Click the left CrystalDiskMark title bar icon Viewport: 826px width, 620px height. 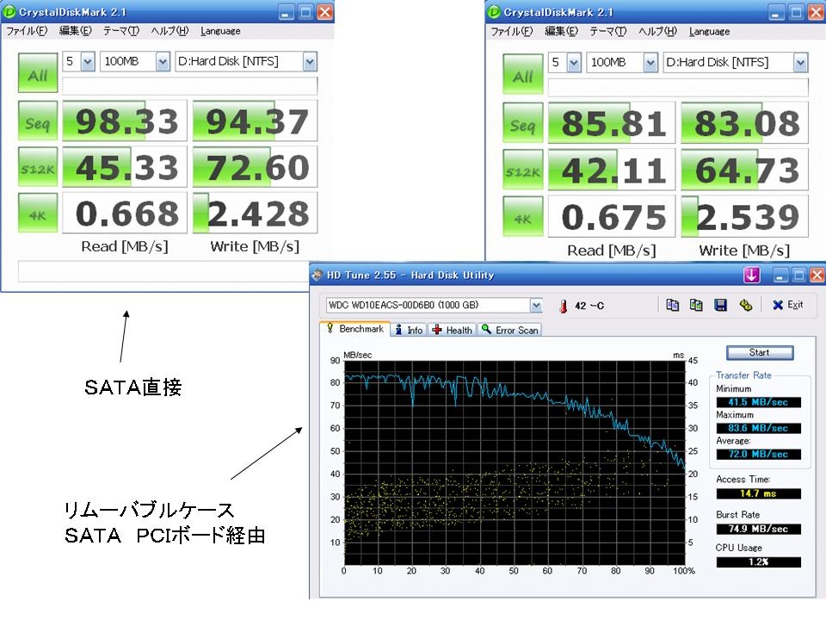[9, 11]
